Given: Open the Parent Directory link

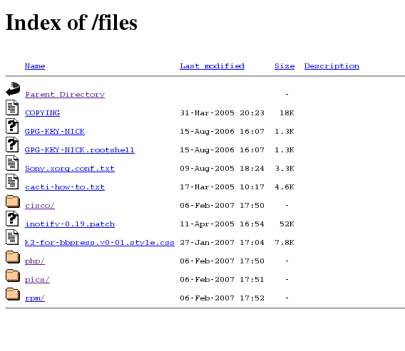Looking at the screenshot, I should click(x=65, y=95).
